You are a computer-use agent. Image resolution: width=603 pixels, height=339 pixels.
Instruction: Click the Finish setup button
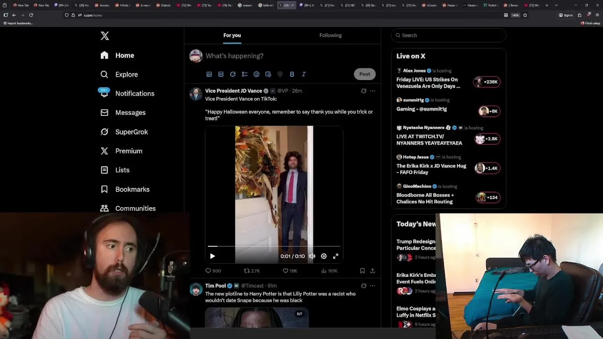590,23
